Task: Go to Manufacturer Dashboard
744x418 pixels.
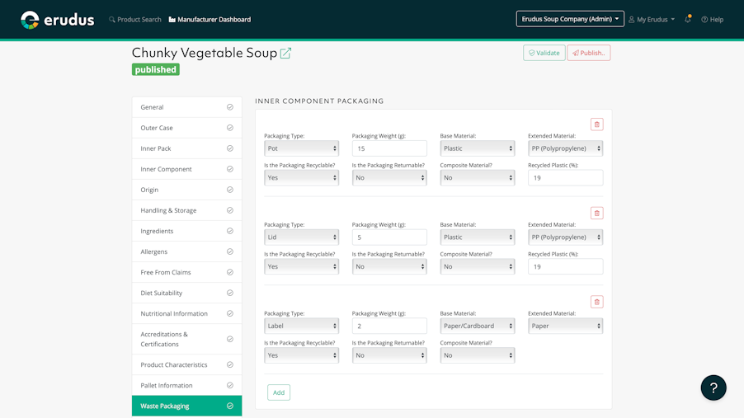Action: 210,20
